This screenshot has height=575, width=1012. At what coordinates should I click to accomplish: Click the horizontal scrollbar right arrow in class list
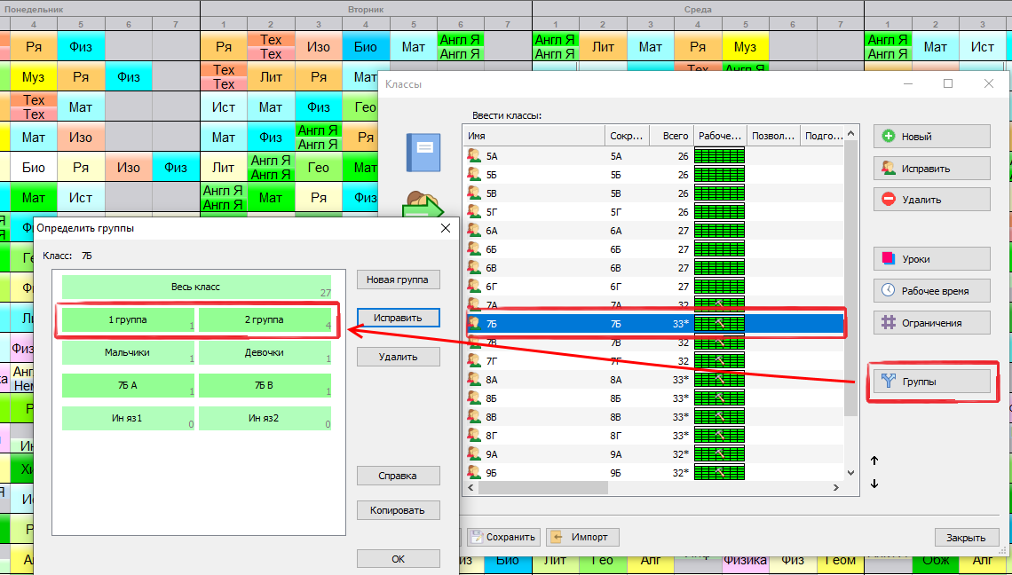tap(836, 488)
